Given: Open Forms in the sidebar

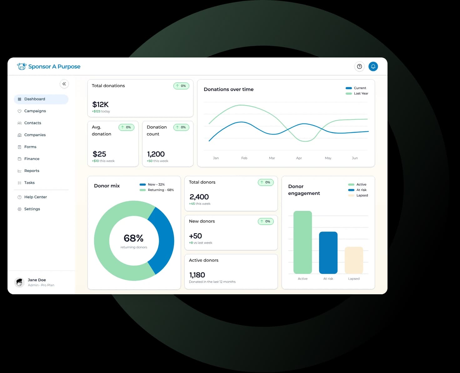Looking at the screenshot, I should pos(41,147).
